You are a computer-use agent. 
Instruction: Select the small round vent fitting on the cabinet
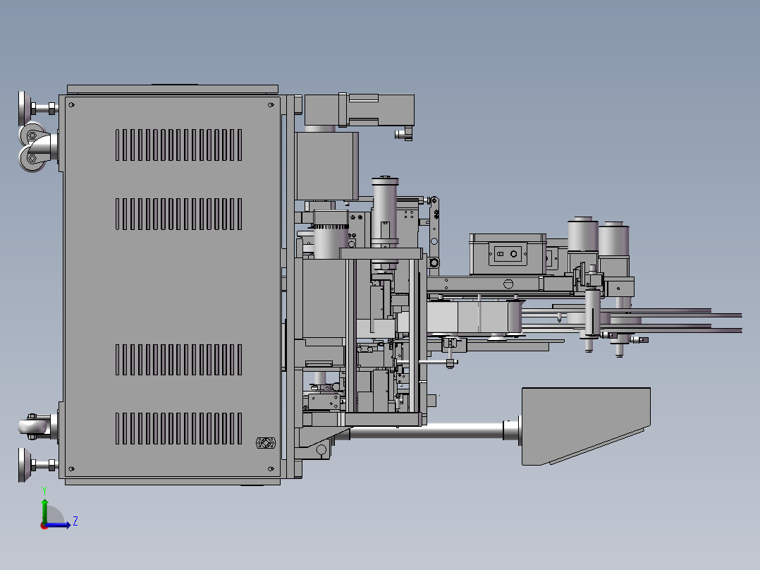click(266, 443)
